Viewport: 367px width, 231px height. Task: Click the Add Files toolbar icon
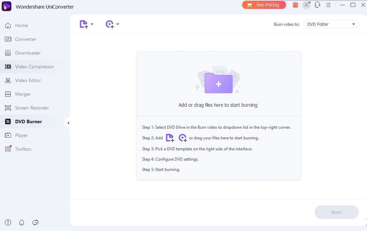click(84, 24)
